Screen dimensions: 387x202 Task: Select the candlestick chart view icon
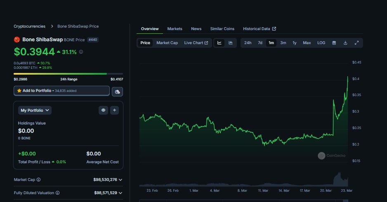coord(231,43)
